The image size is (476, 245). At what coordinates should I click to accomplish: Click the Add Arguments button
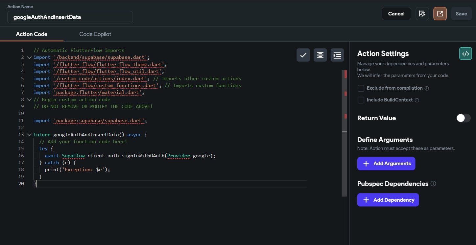pos(386,164)
